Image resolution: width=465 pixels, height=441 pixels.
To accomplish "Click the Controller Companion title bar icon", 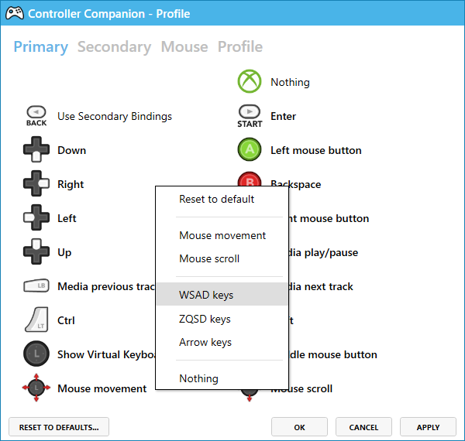I will [x=15, y=13].
